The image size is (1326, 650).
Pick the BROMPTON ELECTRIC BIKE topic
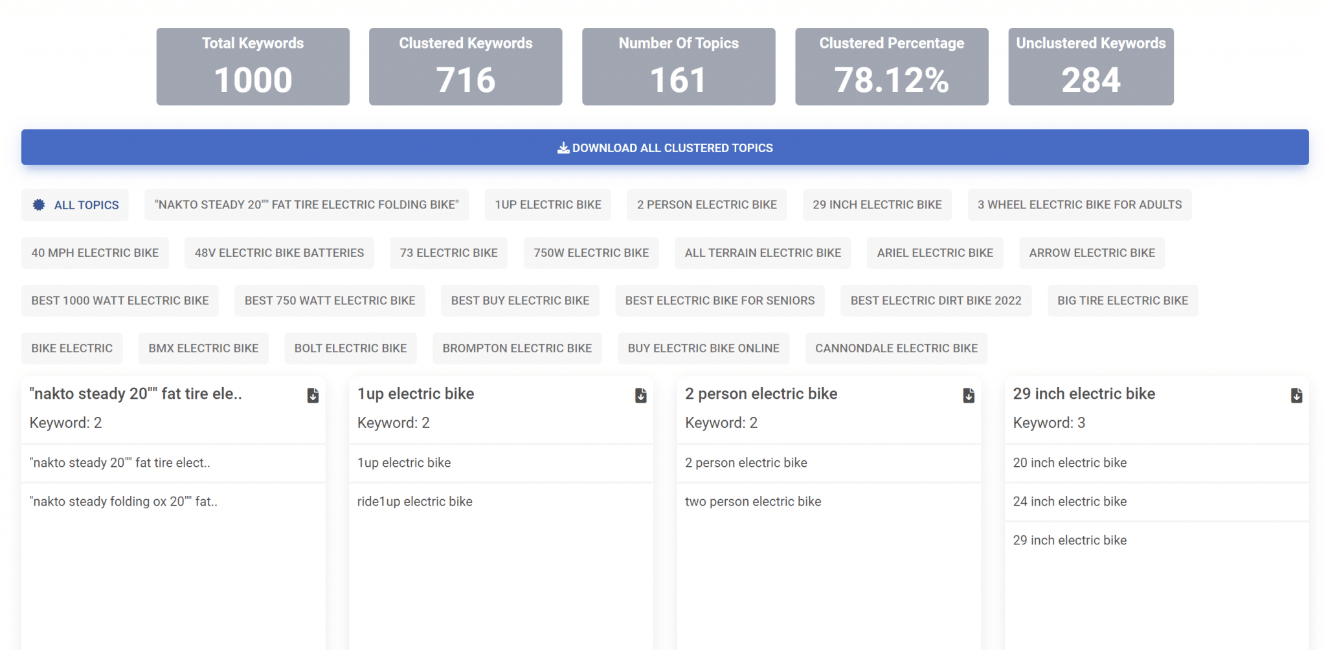click(517, 348)
